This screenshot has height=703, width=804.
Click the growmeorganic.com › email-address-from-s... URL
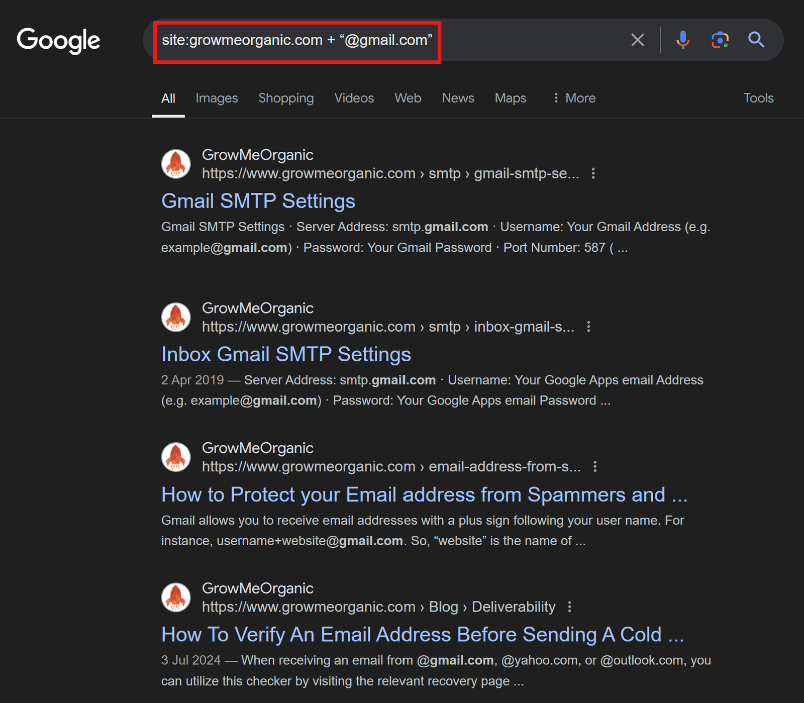click(x=391, y=467)
